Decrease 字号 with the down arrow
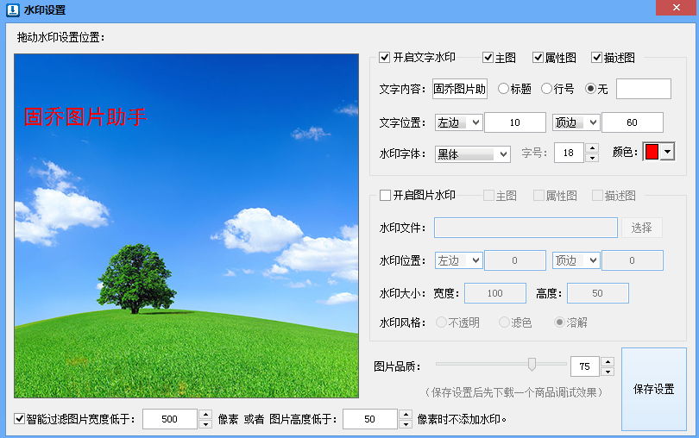 (x=592, y=158)
